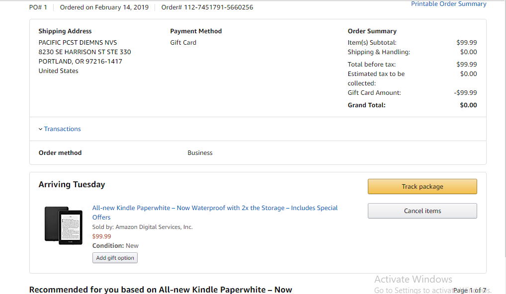Click the orange $99.99 product price
Viewport: 506px width, 294px height.
[101, 236]
